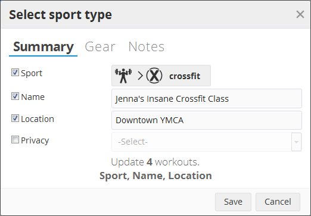Enable the Privacy checkbox
The width and height of the screenshot is (311, 216).
[x=15, y=140]
